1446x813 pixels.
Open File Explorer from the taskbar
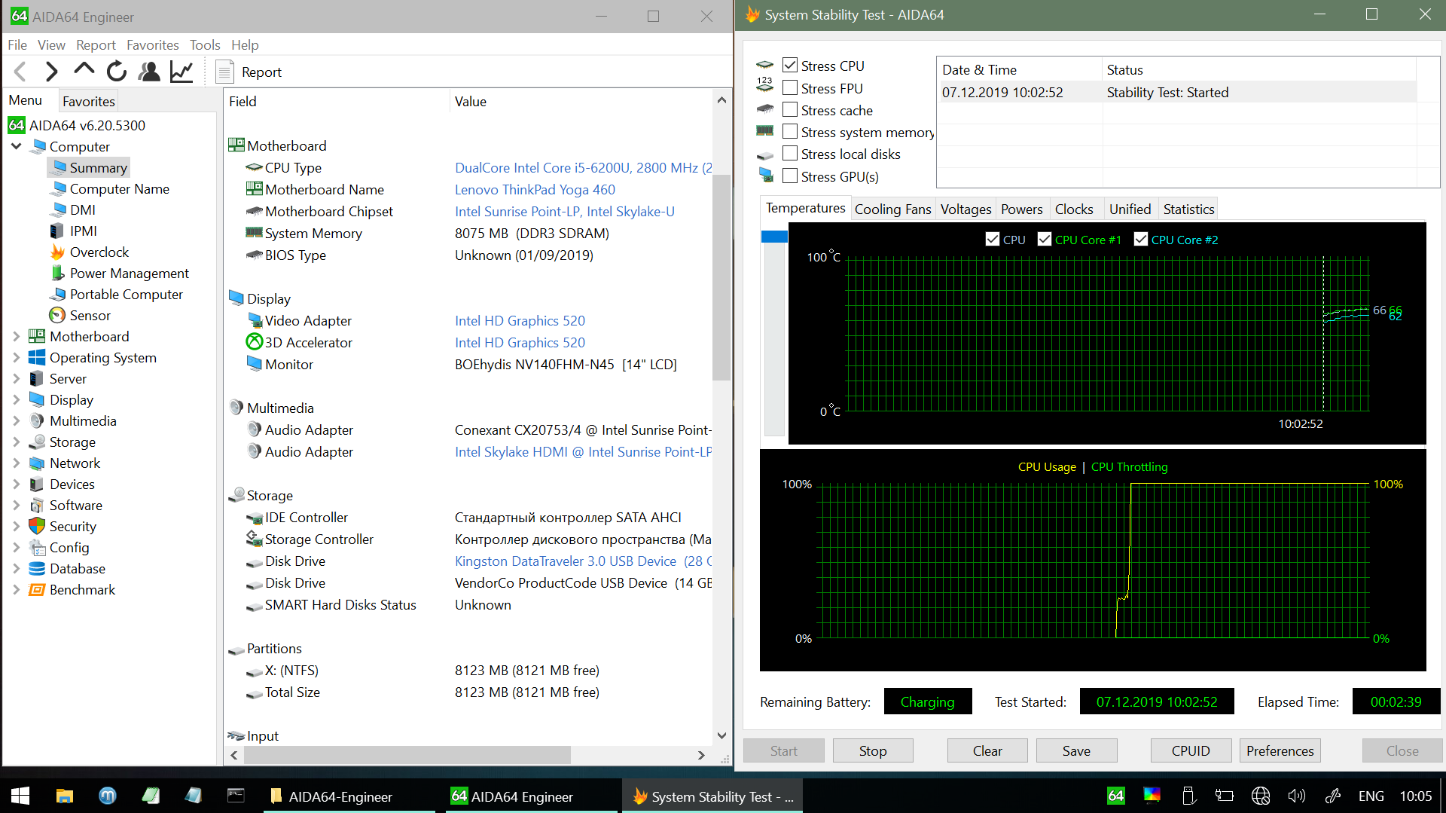click(65, 796)
